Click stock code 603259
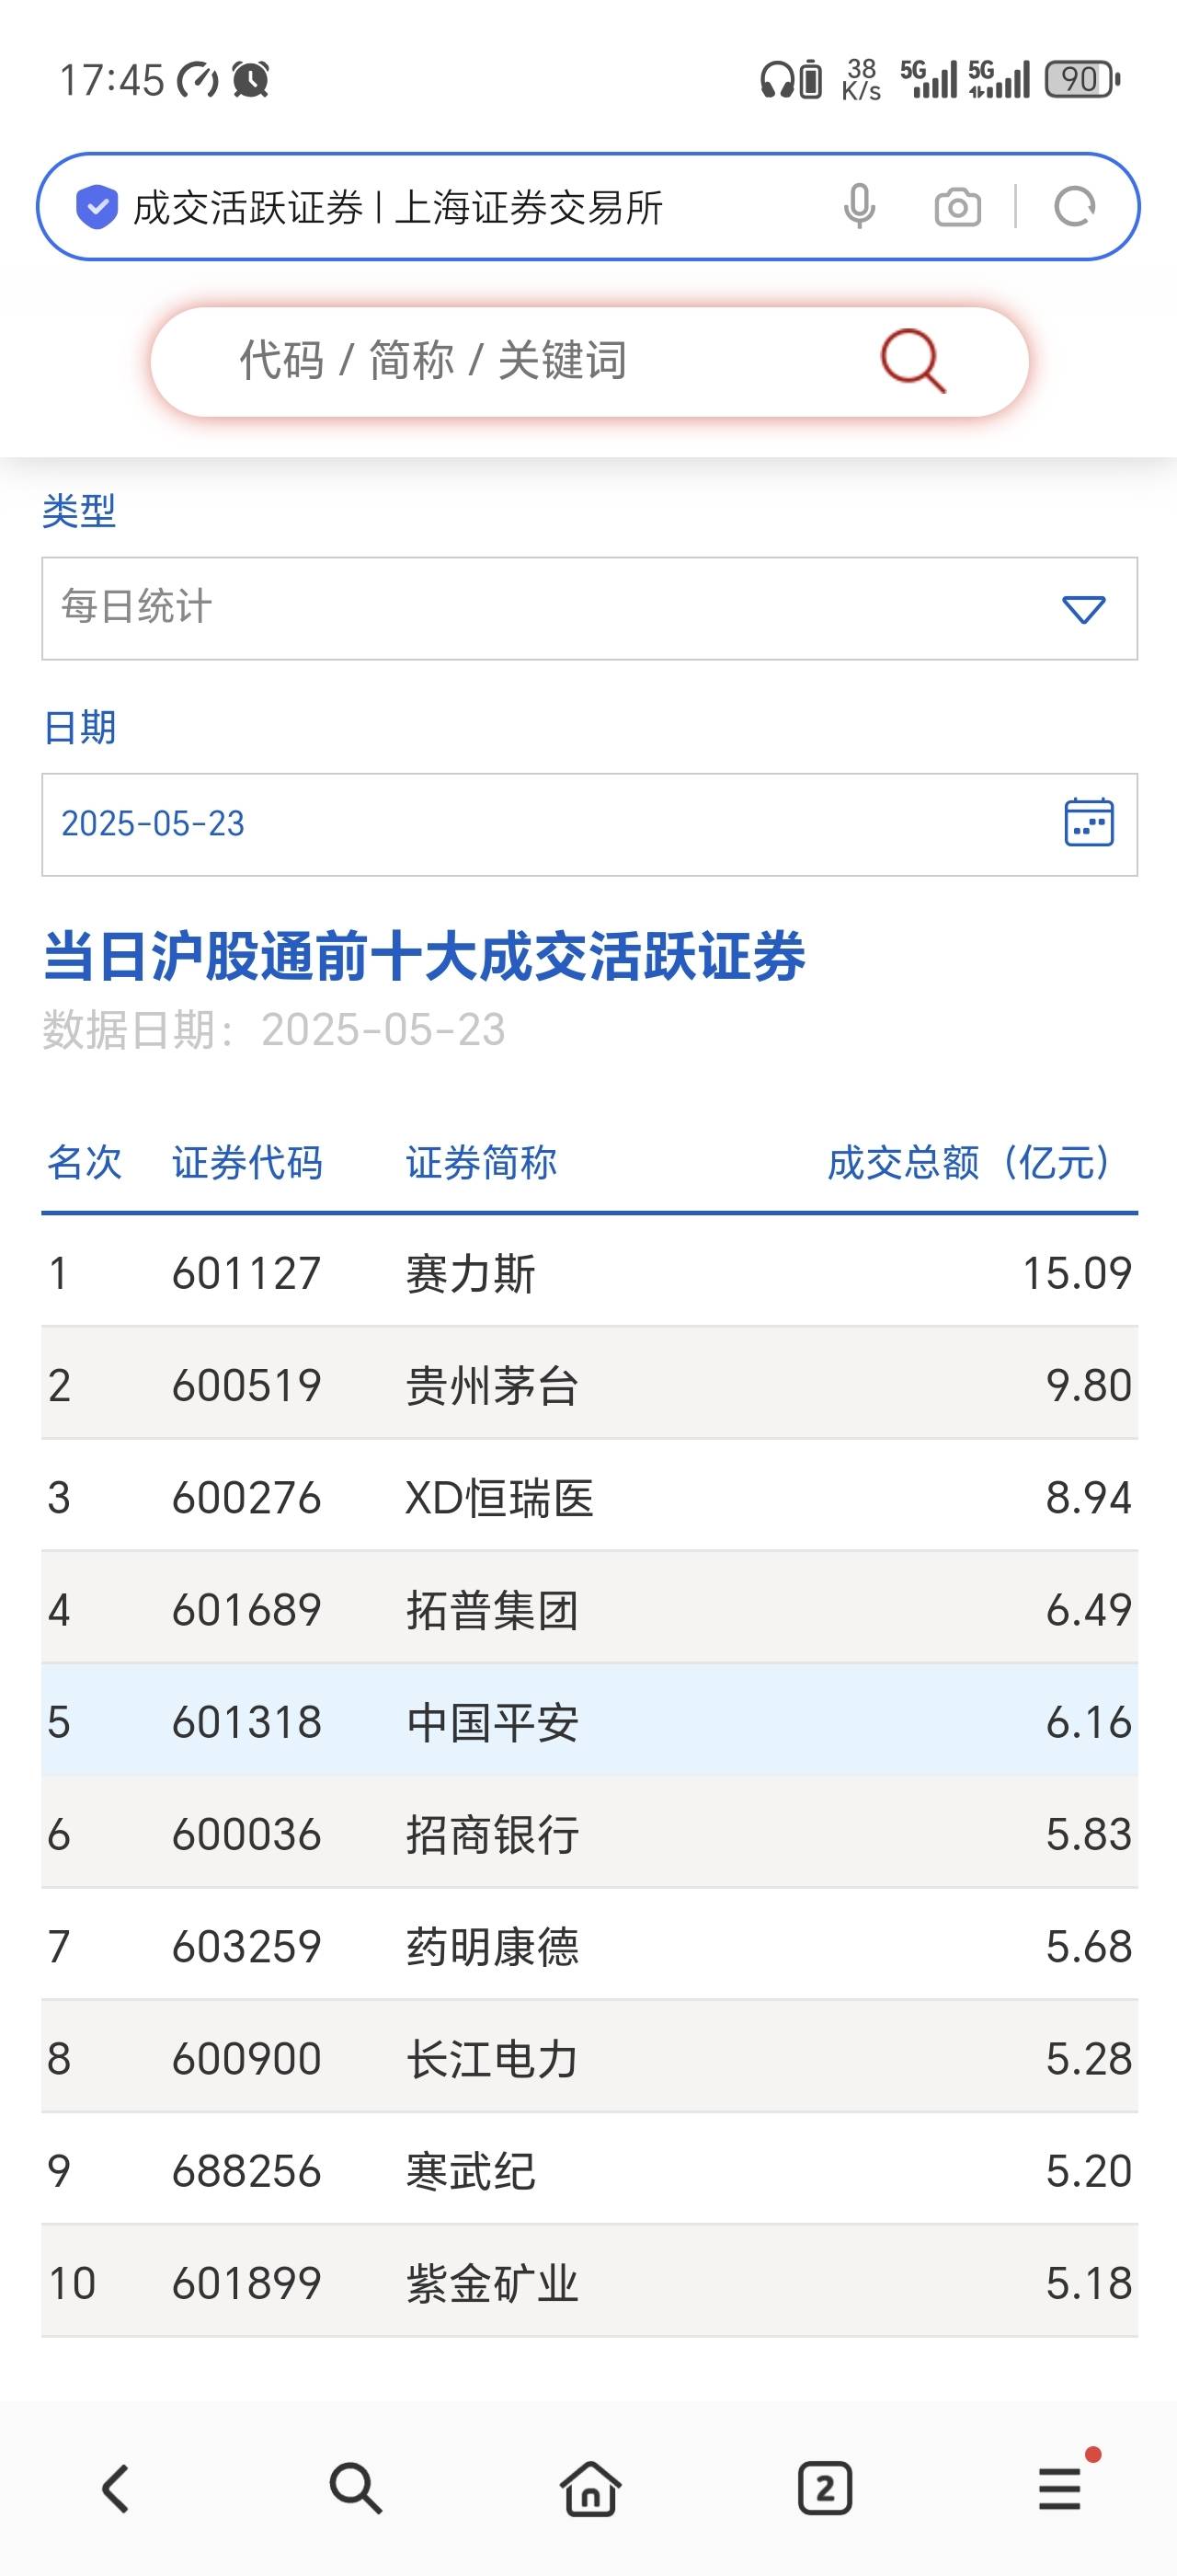 246,1946
